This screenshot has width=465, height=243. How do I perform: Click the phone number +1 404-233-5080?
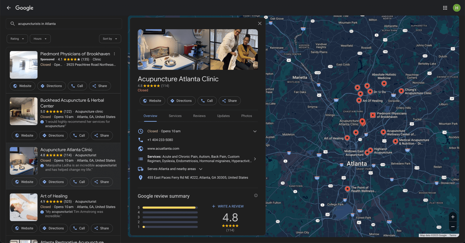160,140
